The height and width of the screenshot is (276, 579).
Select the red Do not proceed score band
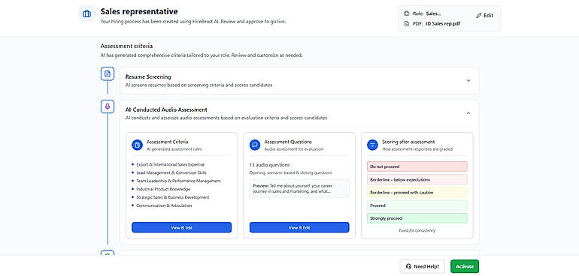[x=417, y=166]
